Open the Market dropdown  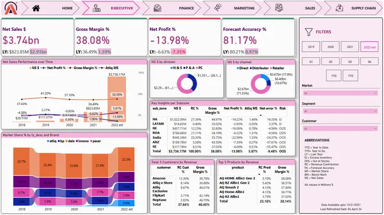tap(340, 93)
